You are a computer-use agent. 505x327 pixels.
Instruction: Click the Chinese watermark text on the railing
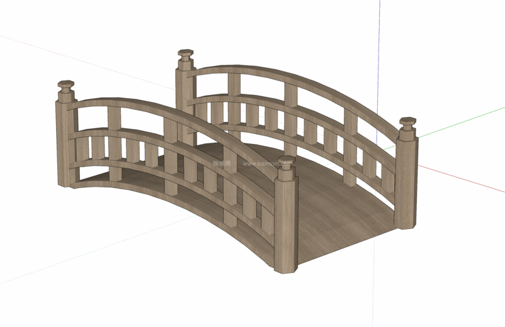tap(222, 163)
